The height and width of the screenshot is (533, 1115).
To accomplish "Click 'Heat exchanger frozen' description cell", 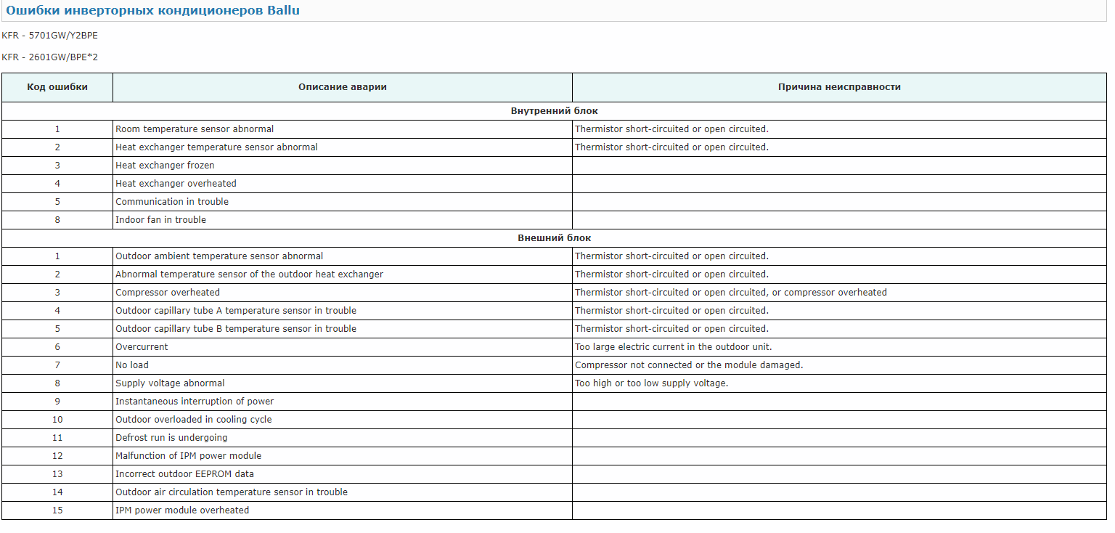I will [165, 166].
